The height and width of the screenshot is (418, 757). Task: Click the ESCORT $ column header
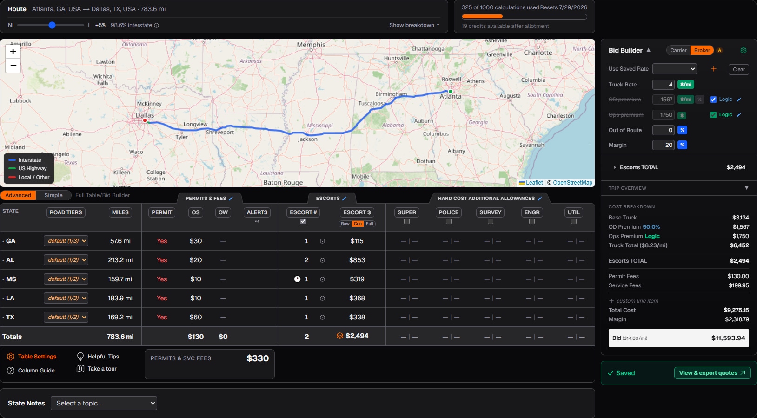[357, 212]
